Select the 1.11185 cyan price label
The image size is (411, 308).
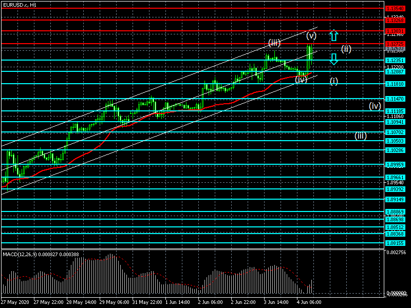(x=395, y=111)
